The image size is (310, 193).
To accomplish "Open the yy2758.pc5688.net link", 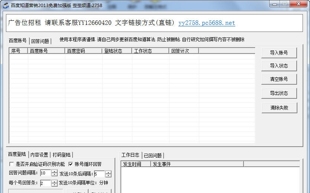I will point(207,23).
